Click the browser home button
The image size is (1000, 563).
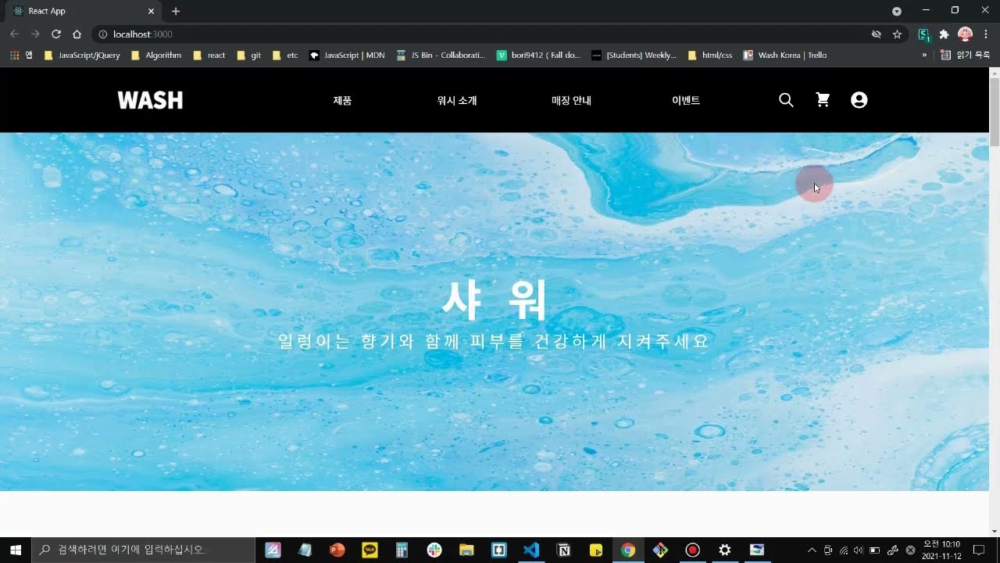click(x=77, y=34)
